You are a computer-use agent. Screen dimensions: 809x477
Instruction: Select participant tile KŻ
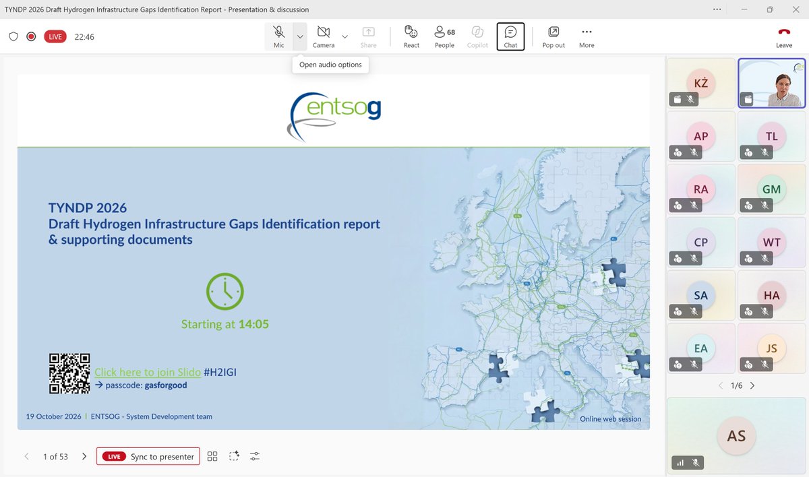pos(701,83)
